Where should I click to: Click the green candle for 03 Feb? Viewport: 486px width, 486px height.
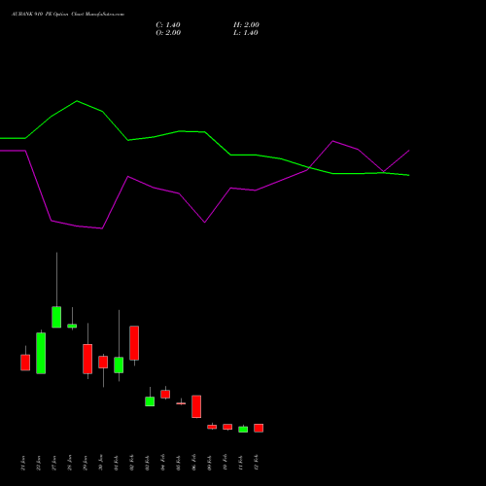(150, 401)
